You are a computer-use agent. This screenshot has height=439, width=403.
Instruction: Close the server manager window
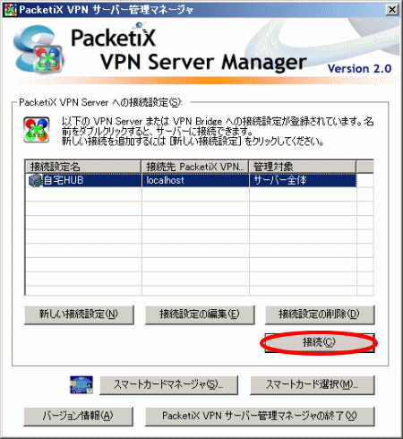click(x=392, y=10)
